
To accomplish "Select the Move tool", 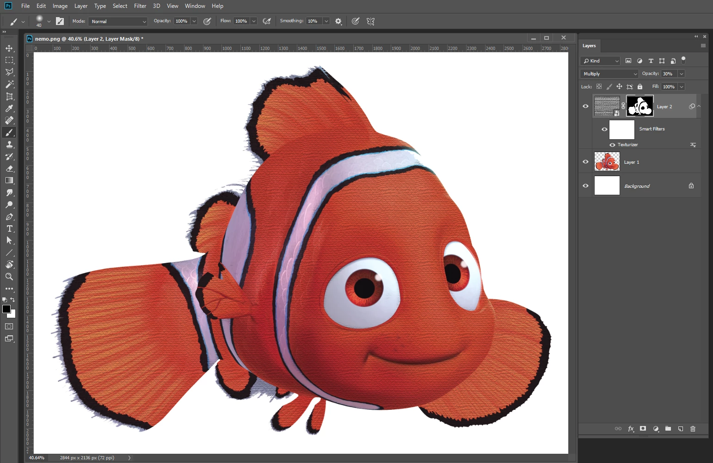I will (x=9, y=48).
